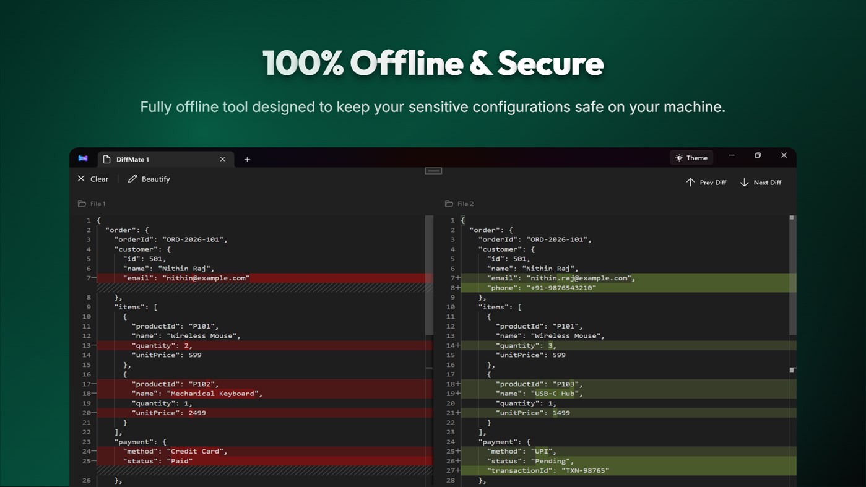Open File 2 folder icon
The height and width of the screenshot is (487, 866).
point(449,204)
